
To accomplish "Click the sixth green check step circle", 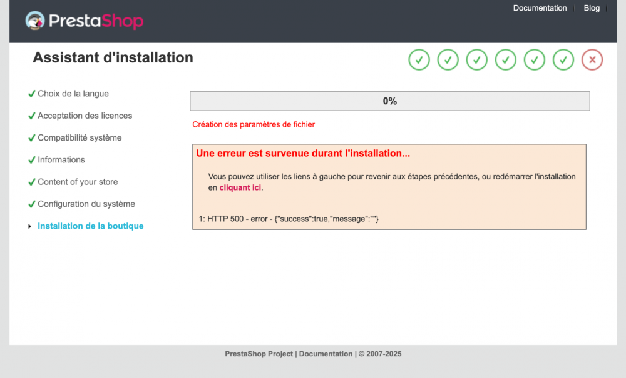I will [x=563, y=60].
